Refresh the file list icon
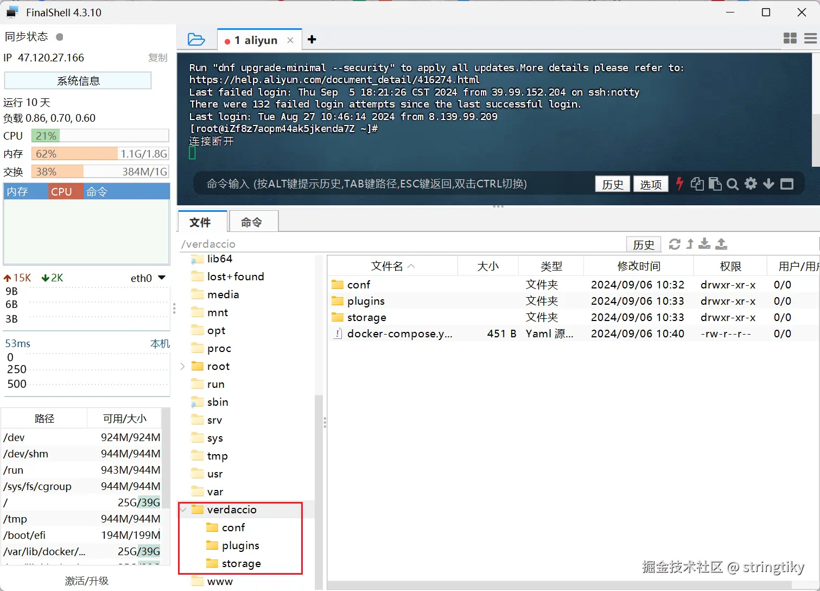820x591 pixels. 675,244
